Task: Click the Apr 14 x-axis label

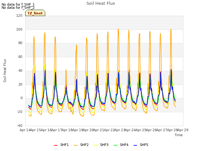Action: pyautogui.click(x=25, y=130)
